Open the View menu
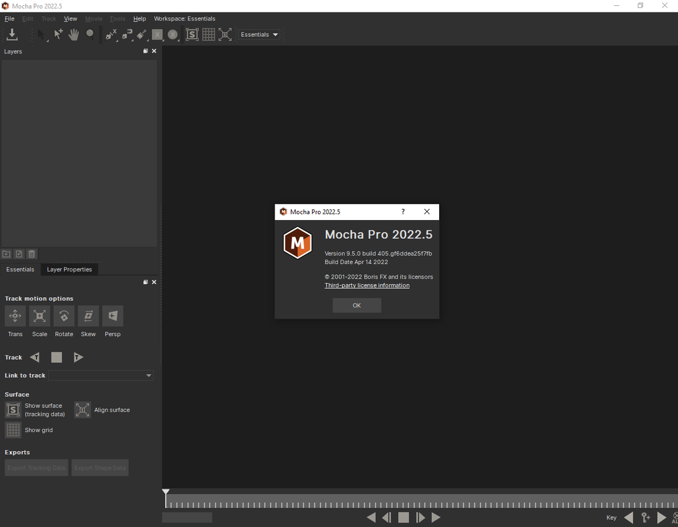 point(70,18)
